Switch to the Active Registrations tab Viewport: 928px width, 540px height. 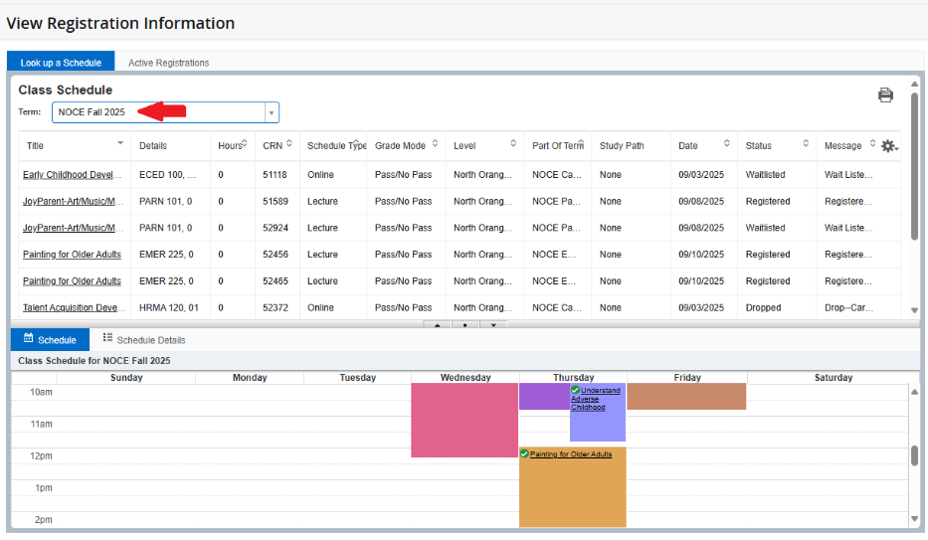click(168, 63)
